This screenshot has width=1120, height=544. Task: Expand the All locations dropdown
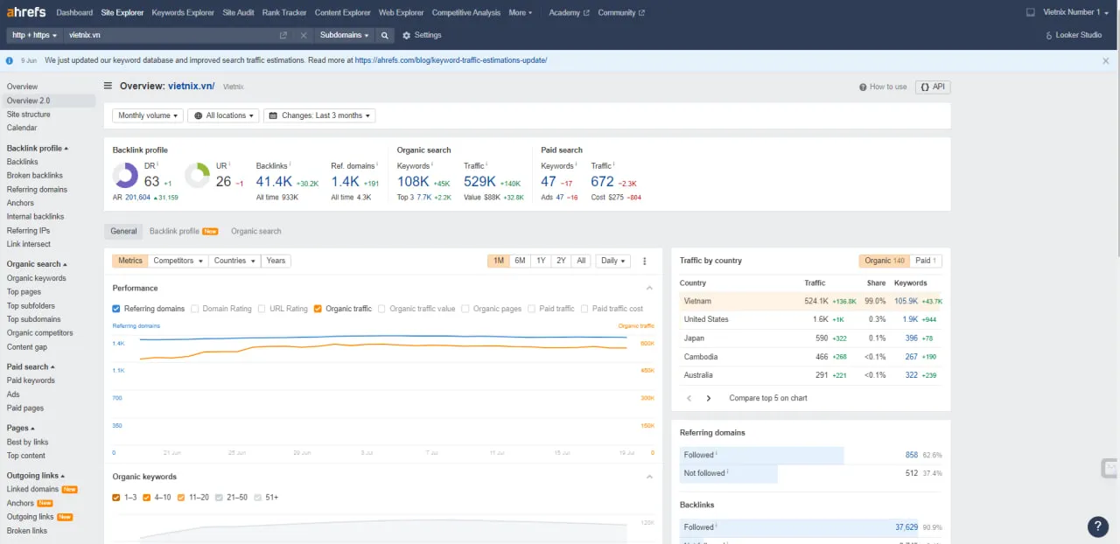tap(225, 115)
